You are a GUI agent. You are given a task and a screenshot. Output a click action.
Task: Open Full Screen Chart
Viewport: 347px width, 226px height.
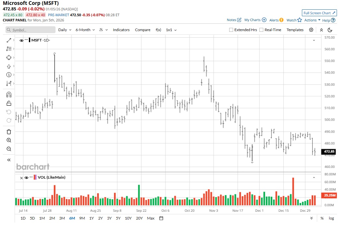click(319, 13)
